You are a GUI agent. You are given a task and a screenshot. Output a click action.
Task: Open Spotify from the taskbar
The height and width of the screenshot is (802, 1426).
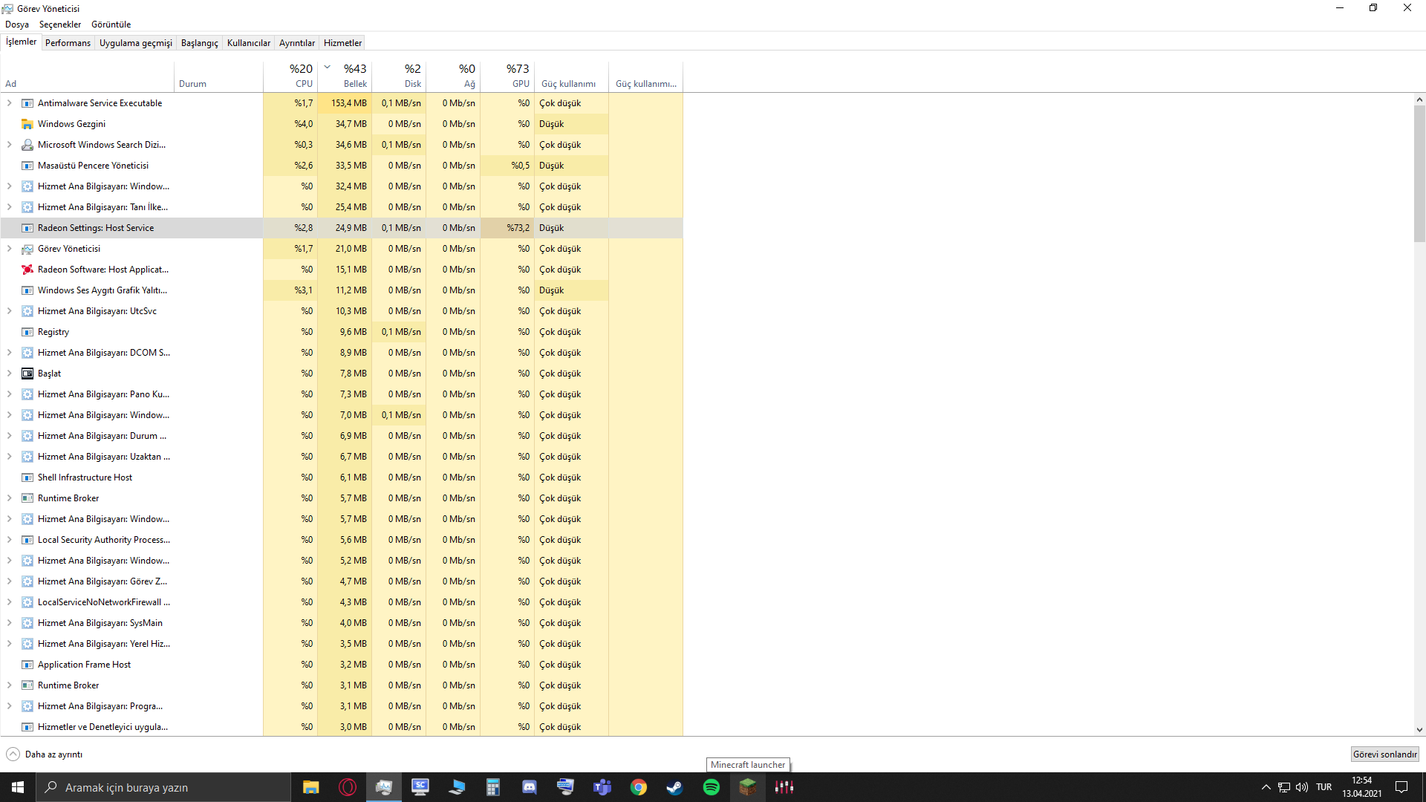tap(711, 787)
